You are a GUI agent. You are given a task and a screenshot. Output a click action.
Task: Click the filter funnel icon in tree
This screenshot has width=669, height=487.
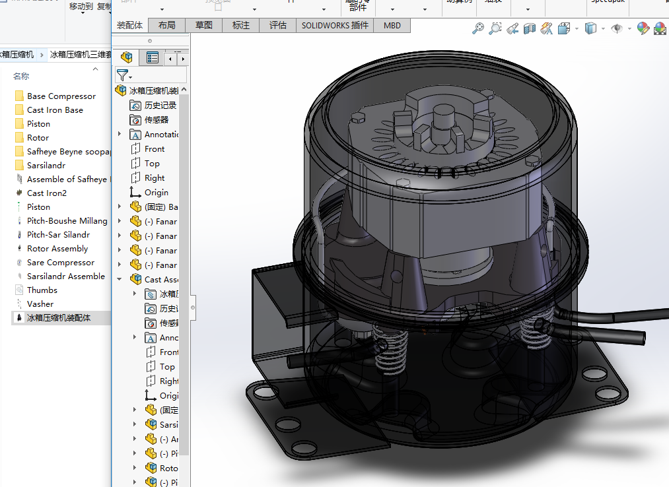(122, 75)
